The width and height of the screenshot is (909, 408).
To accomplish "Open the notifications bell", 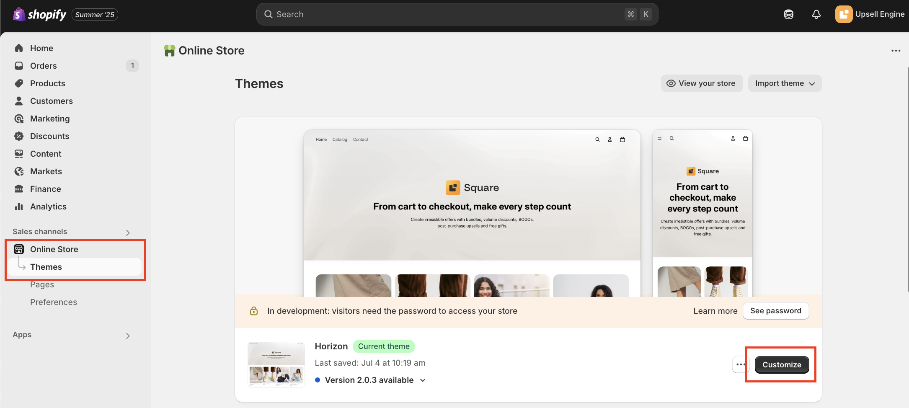I will coord(816,15).
